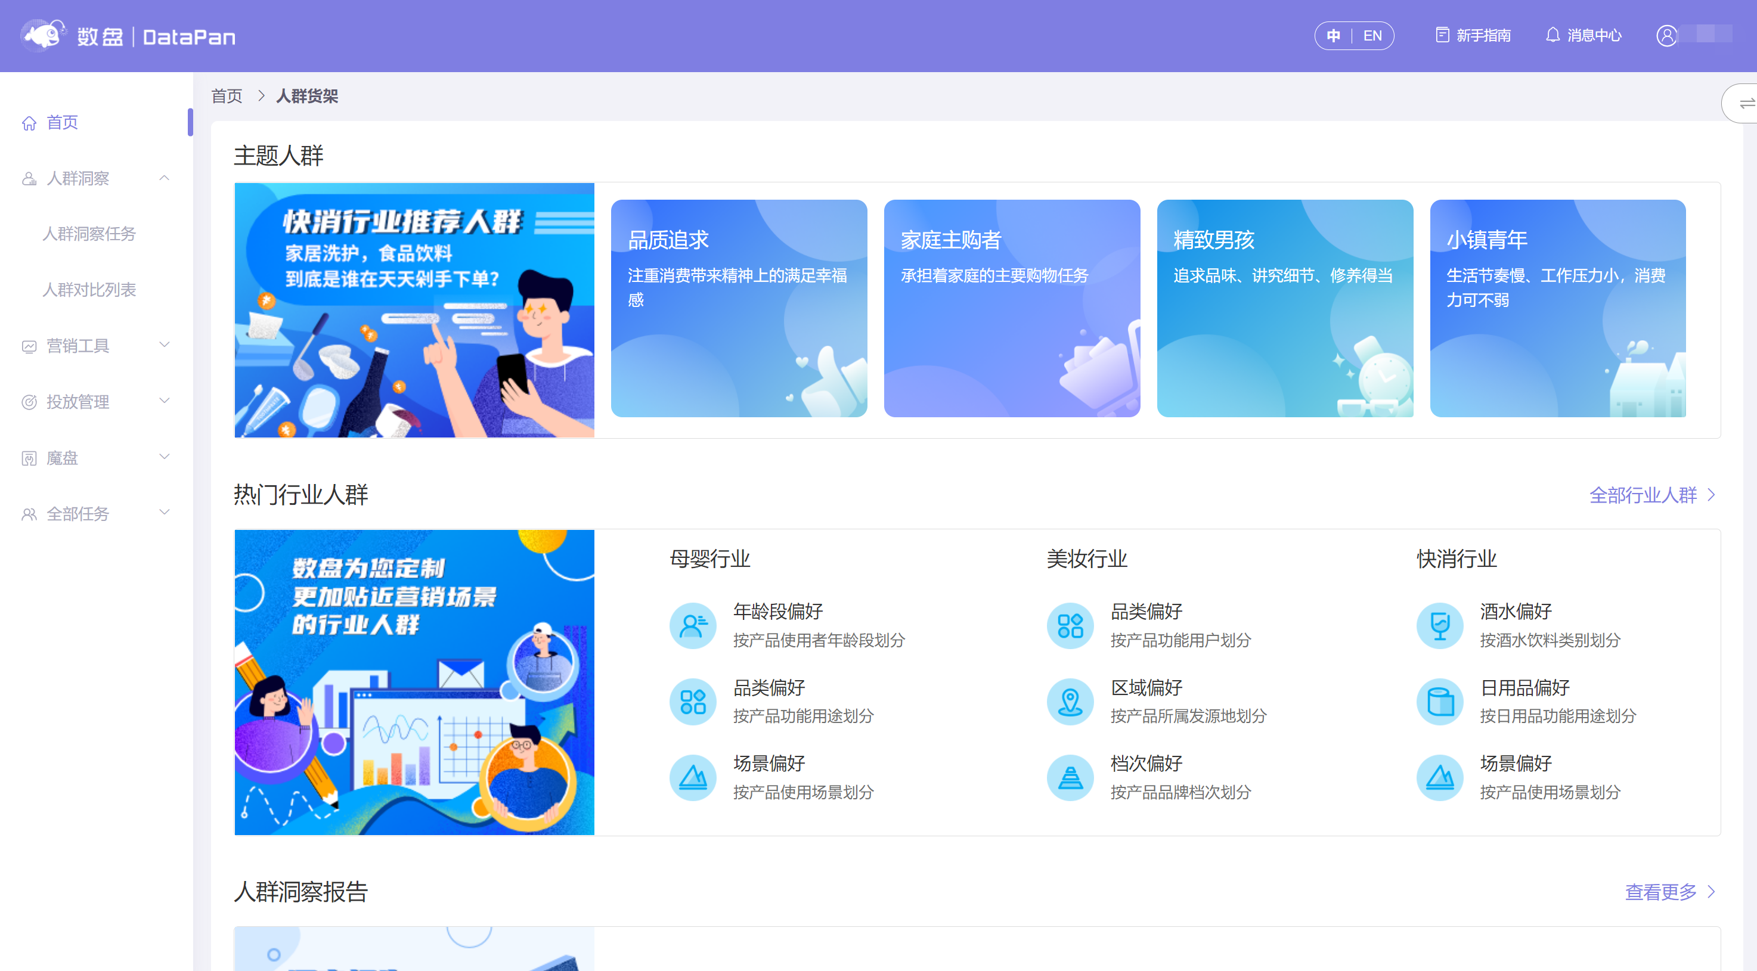Image resolution: width=1757 pixels, height=971 pixels.
Task: Open the 精致男孩 audience card
Action: click(x=1285, y=308)
